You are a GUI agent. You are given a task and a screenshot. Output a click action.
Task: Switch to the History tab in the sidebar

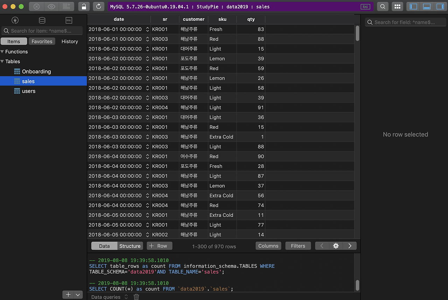tap(70, 41)
